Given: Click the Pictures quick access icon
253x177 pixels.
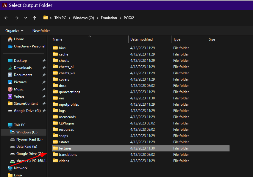Looking at the screenshot, I should 10,82.
